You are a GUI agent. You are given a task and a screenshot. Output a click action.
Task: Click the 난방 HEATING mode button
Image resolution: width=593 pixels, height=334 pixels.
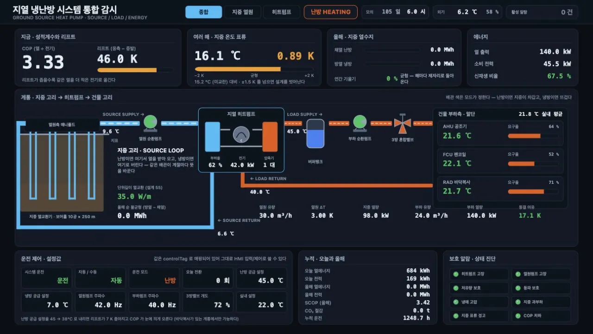(x=331, y=12)
